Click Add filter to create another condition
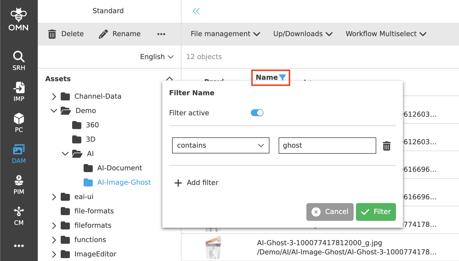Screen dimensions: 459x261 point(196,182)
